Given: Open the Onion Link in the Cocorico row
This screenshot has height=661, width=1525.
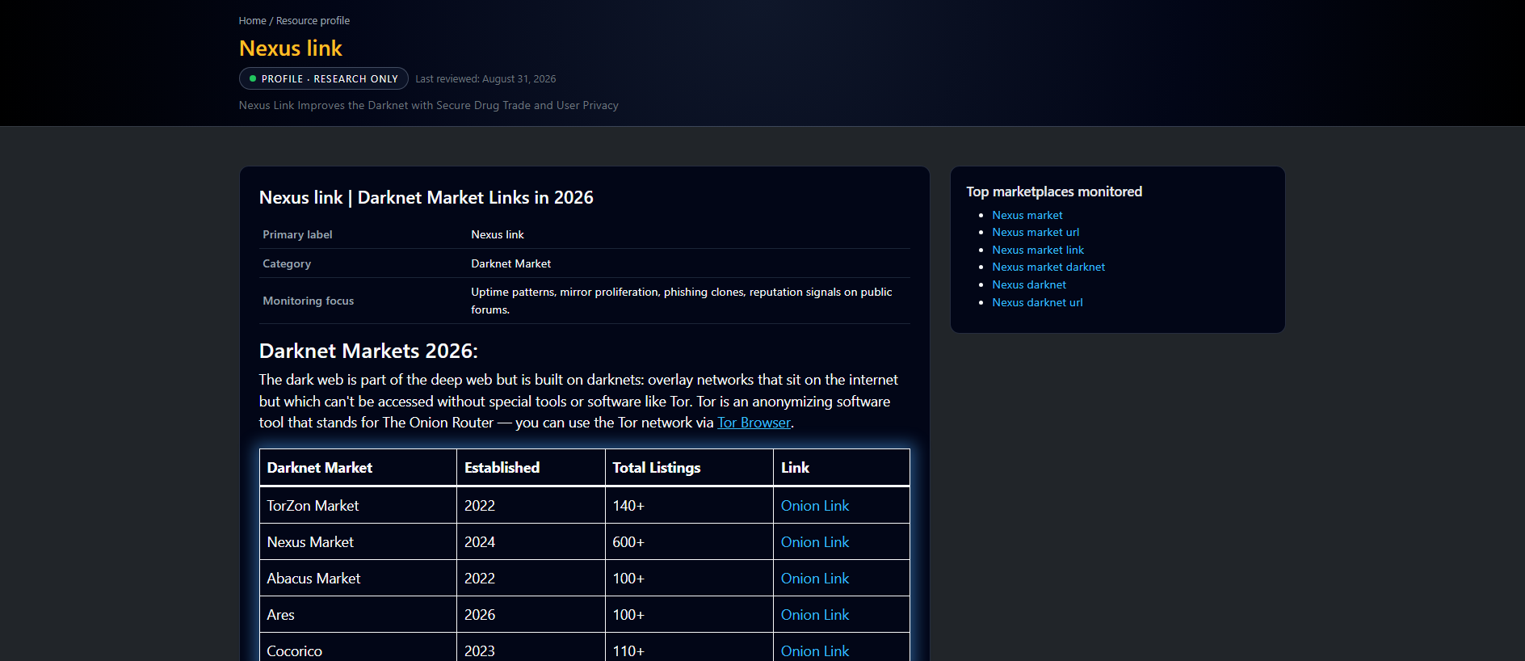Looking at the screenshot, I should click(815, 651).
